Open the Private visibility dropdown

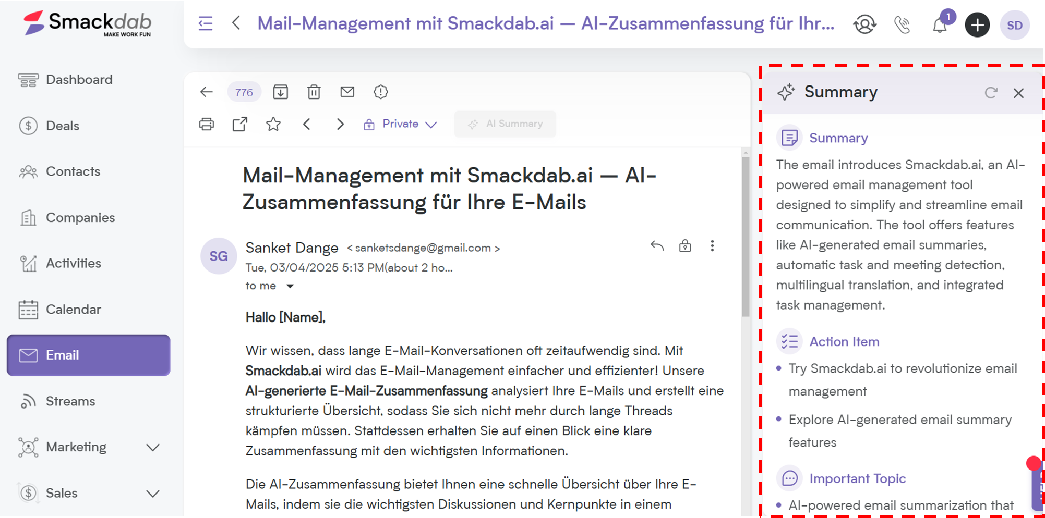[400, 124]
